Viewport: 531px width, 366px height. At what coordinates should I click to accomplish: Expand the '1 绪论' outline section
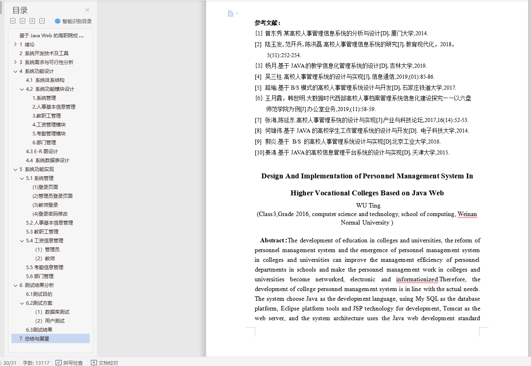point(15,45)
